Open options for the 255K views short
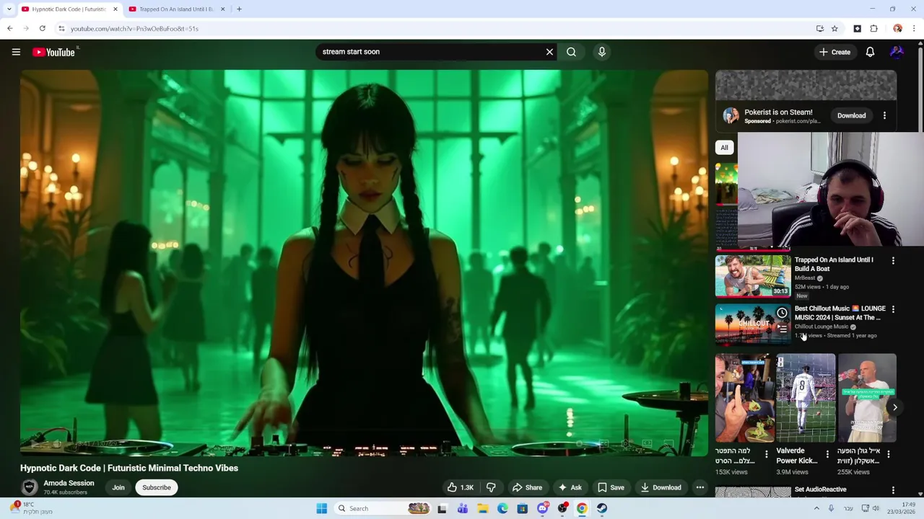This screenshot has width=924, height=519. pyautogui.click(x=888, y=454)
